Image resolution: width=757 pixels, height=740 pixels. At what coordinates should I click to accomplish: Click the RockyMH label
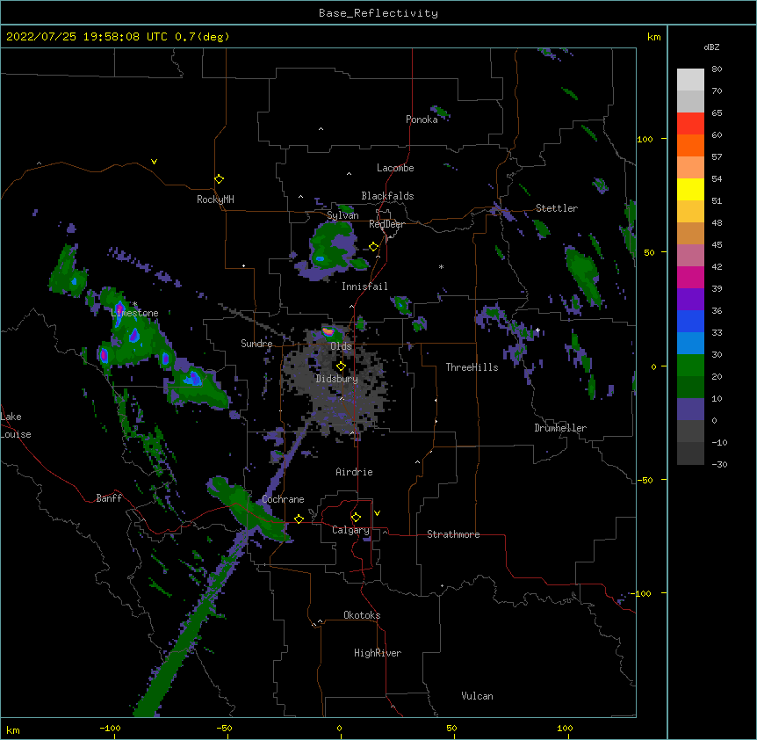pyautogui.click(x=215, y=199)
